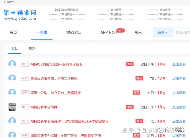Image resolution: width=190 pixels, height=138 pixels.
Task: Click price 次日：18元 on 阿里一分购 row
Action: click(156, 93)
